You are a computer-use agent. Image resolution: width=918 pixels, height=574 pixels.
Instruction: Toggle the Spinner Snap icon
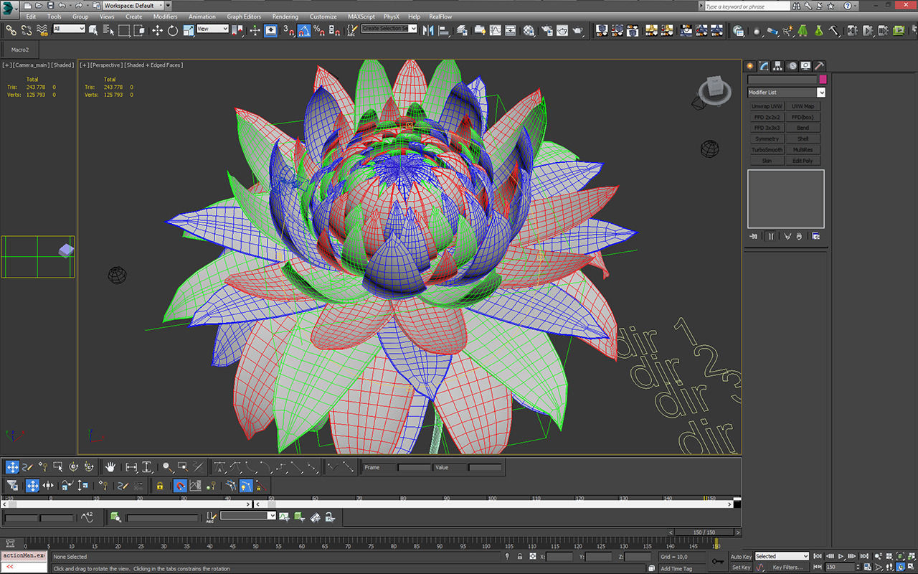[x=334, y=31]
